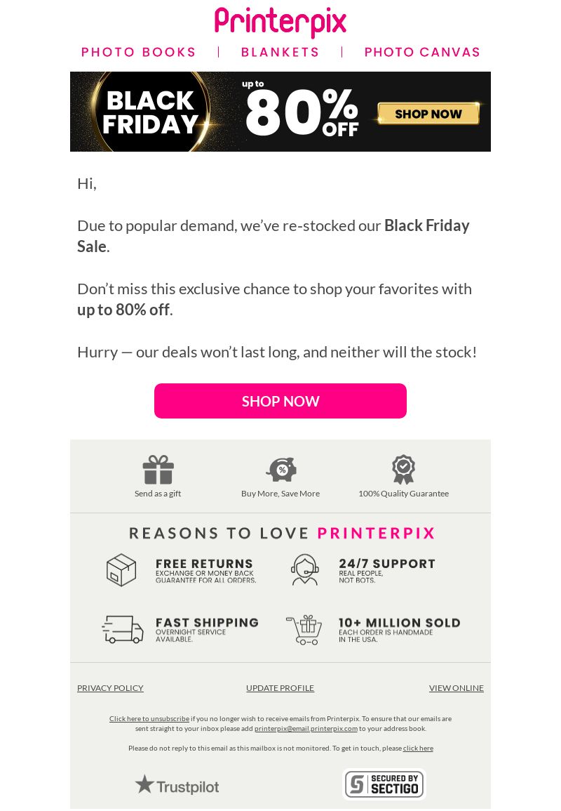Open the Privacy Policy link
Image resolution: width=561 pixels, height=811 pixels.
pyautogui.click(x=110, y=688)
